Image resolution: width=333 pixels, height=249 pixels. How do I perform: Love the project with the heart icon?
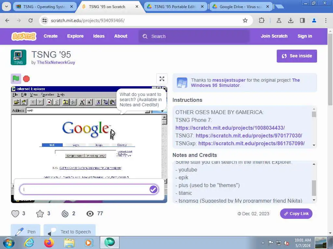click(x=15, y=214)
